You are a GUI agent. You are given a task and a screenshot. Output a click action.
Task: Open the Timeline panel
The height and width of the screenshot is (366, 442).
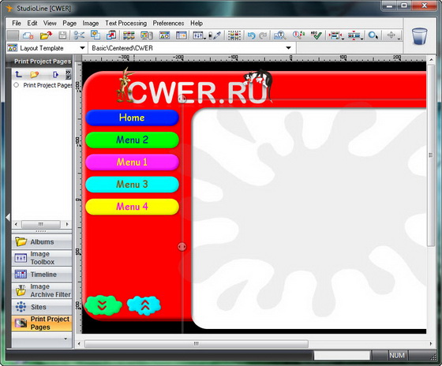tap(42, 274)
